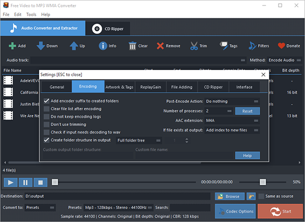This screenshot has height=222, width=305.
Task: Open If file exists at output dropdown
Action: [232, 130]
